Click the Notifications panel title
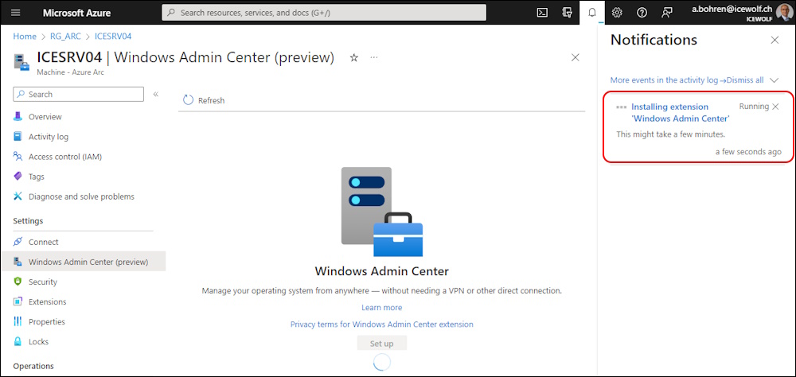The height and width of the screenshot is (377, 796). pos(654,40)
